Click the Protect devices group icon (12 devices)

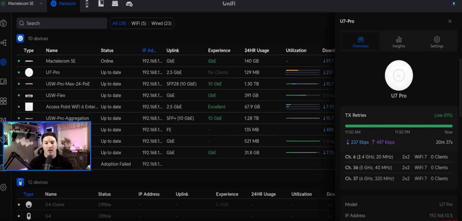coord(20,182)
